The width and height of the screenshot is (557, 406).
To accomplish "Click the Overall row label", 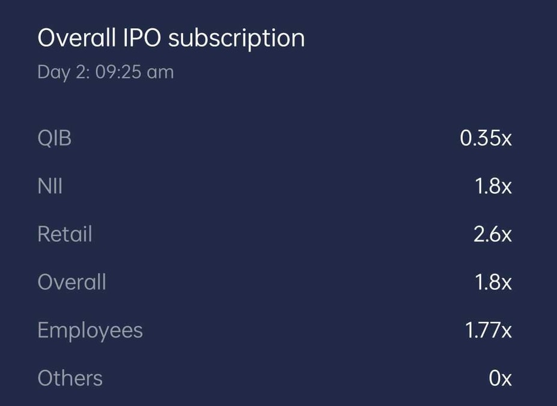I will (72, 281).
